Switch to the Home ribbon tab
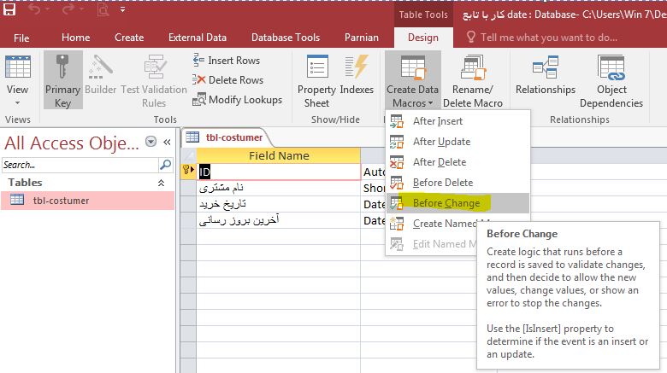 pos(76,38)
